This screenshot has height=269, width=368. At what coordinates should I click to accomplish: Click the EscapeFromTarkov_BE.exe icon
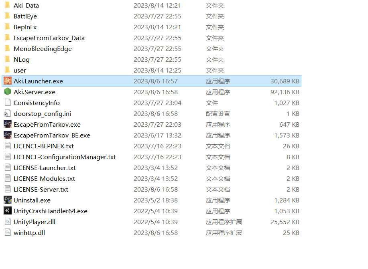(7, 135)
